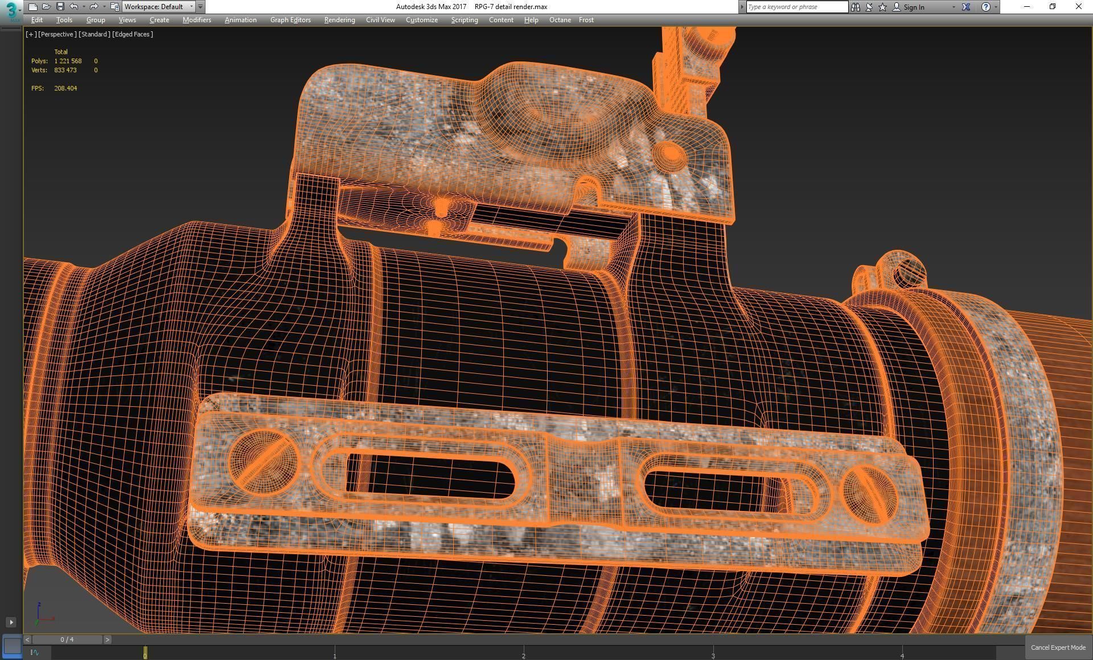
Task: Click the 0 / 4 time slider
Action: click(x=67, y=640)
